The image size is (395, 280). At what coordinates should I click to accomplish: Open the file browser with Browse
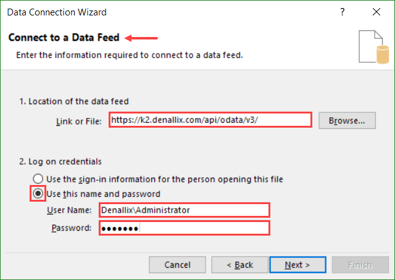click(347, 120)
